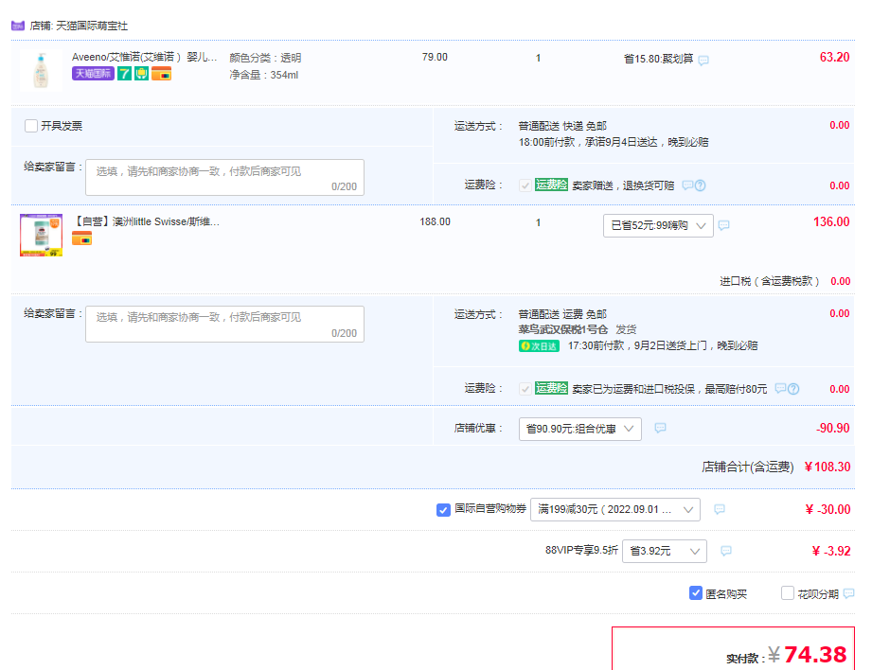
Task: Click comment icon next to 组合优惠 dropdown
Action: 660,428
